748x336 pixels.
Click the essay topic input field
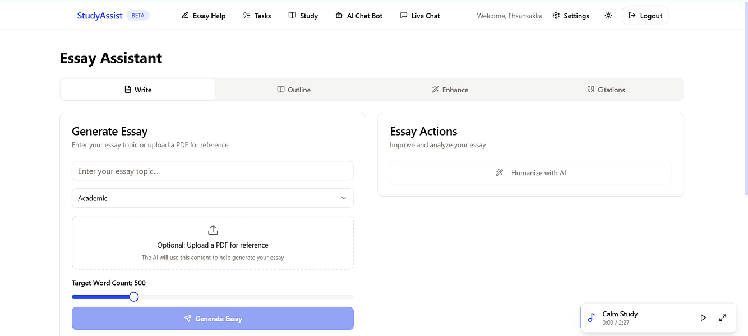coord(213,171)
